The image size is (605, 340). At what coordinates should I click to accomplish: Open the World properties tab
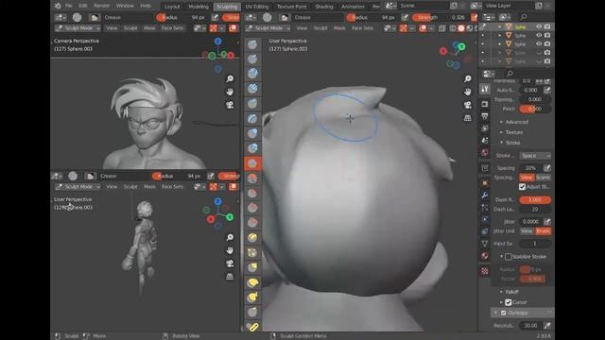point(485,153)
